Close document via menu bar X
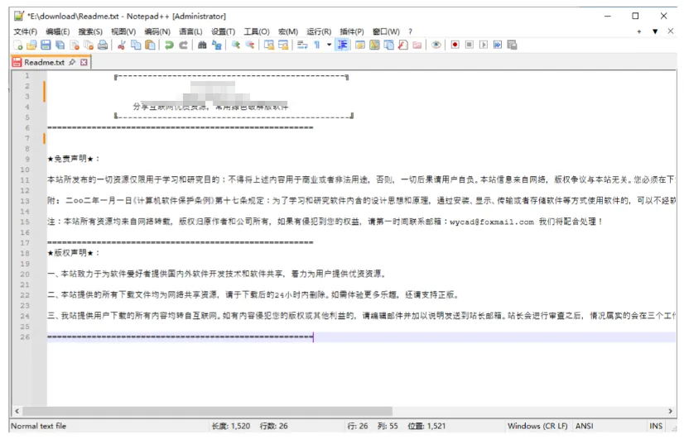This screenshot has height=439, width=684. [671, 31]
